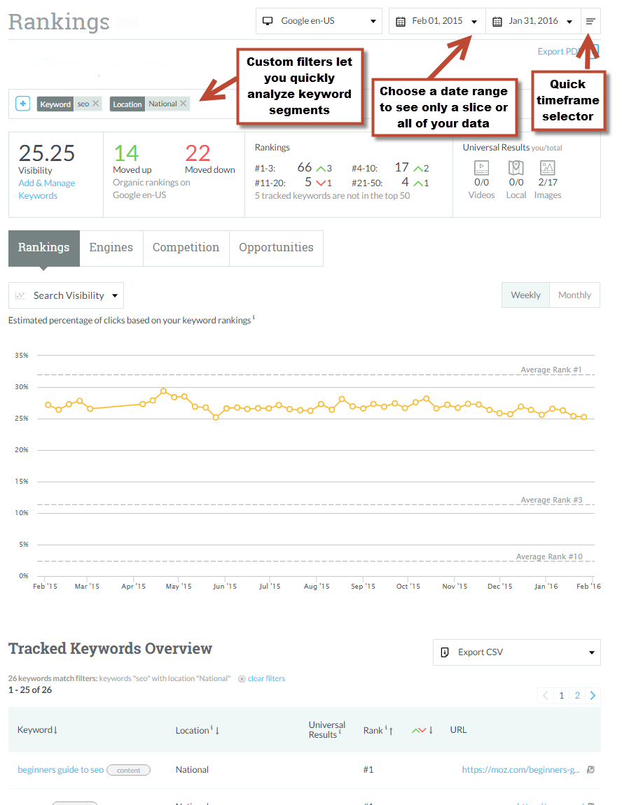Click external link icon beside moz.com URL
Image resolution: width=622 pixels, height=805 pixels.
590,770
